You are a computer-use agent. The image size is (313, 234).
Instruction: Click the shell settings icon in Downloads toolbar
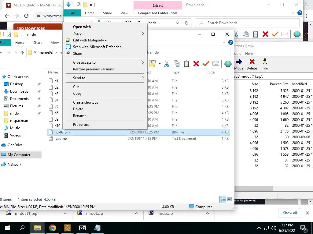coord(297,34)
